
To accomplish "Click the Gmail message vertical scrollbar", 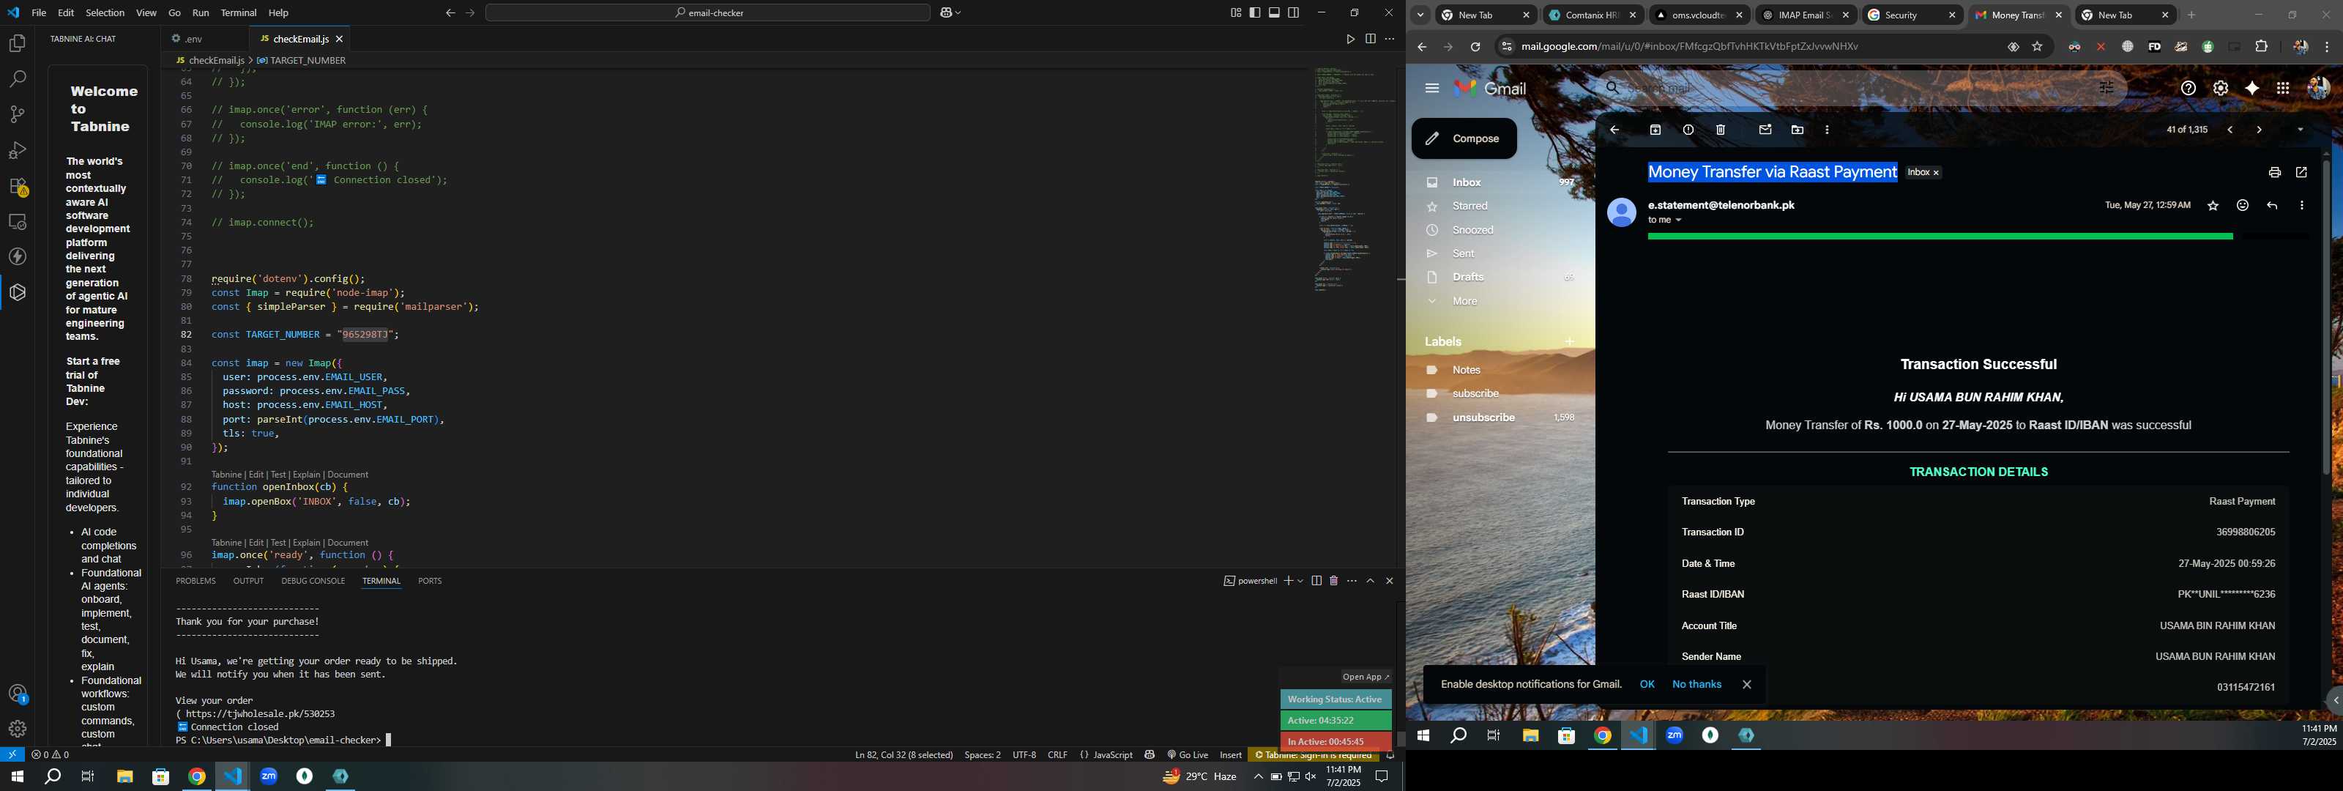I will (2325, 319).
